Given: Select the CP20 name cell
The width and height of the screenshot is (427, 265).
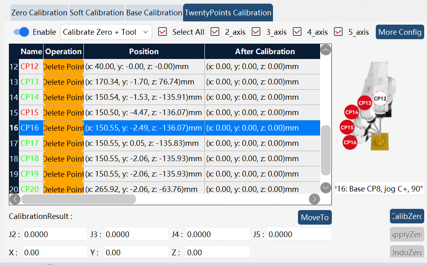Looking at the screenshot, I should point(31,188).
